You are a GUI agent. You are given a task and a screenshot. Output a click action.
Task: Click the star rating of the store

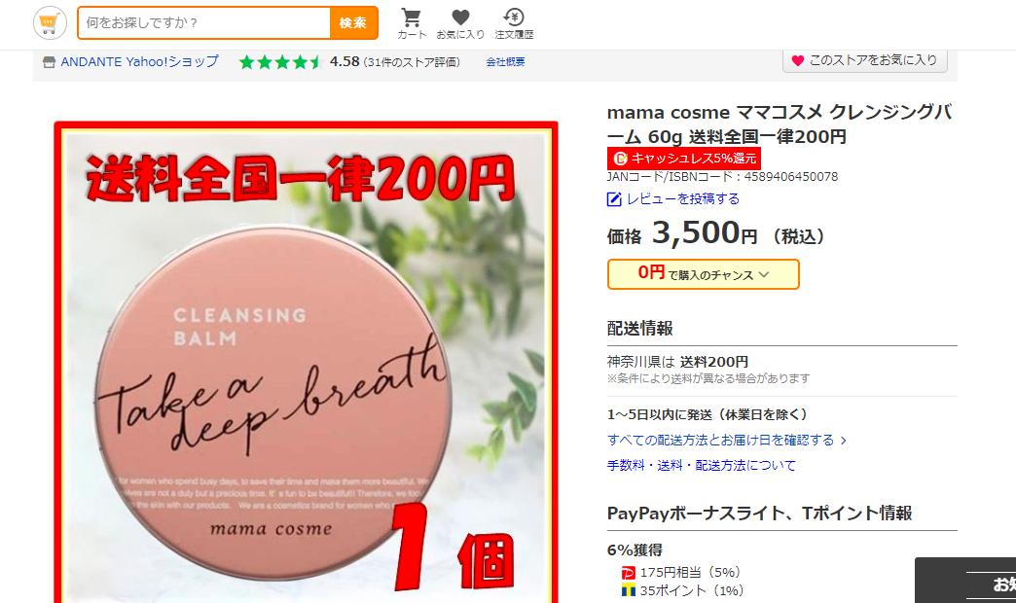[x=280, y=62]
